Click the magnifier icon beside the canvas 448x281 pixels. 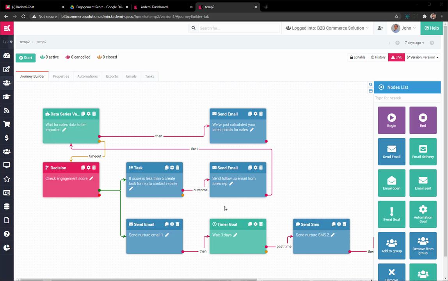(x=371, y=85)
